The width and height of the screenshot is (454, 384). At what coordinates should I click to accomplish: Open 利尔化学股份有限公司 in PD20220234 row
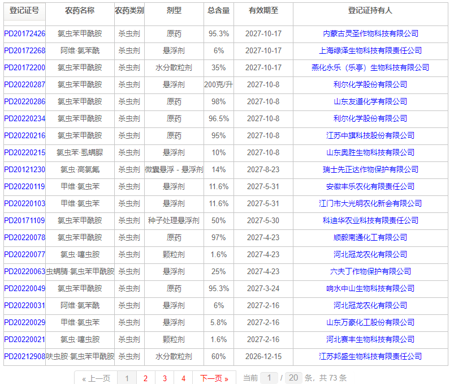pos(370,118)
